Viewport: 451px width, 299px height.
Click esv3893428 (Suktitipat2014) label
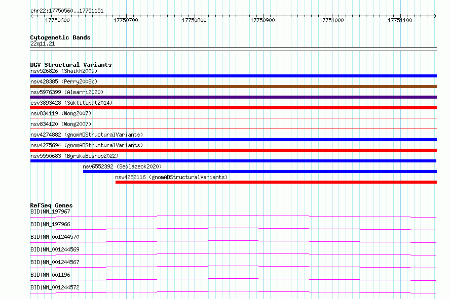pyautogui.click(x=71, y=103)
